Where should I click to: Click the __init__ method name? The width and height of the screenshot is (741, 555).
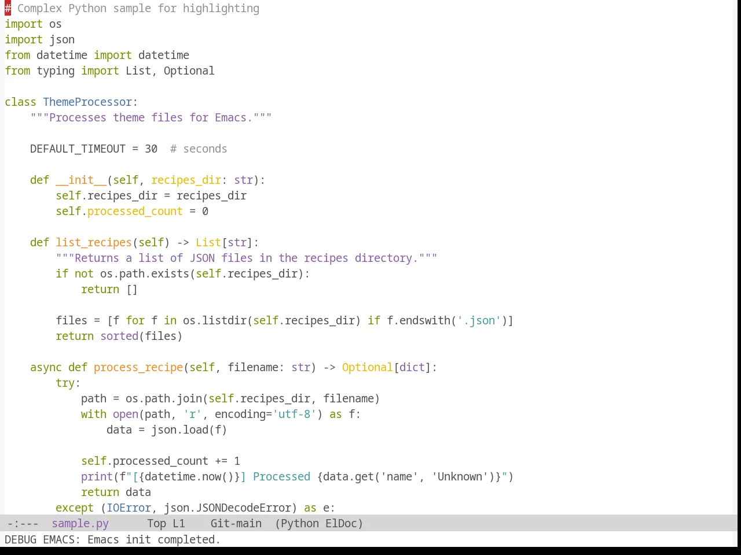[81, 180]
